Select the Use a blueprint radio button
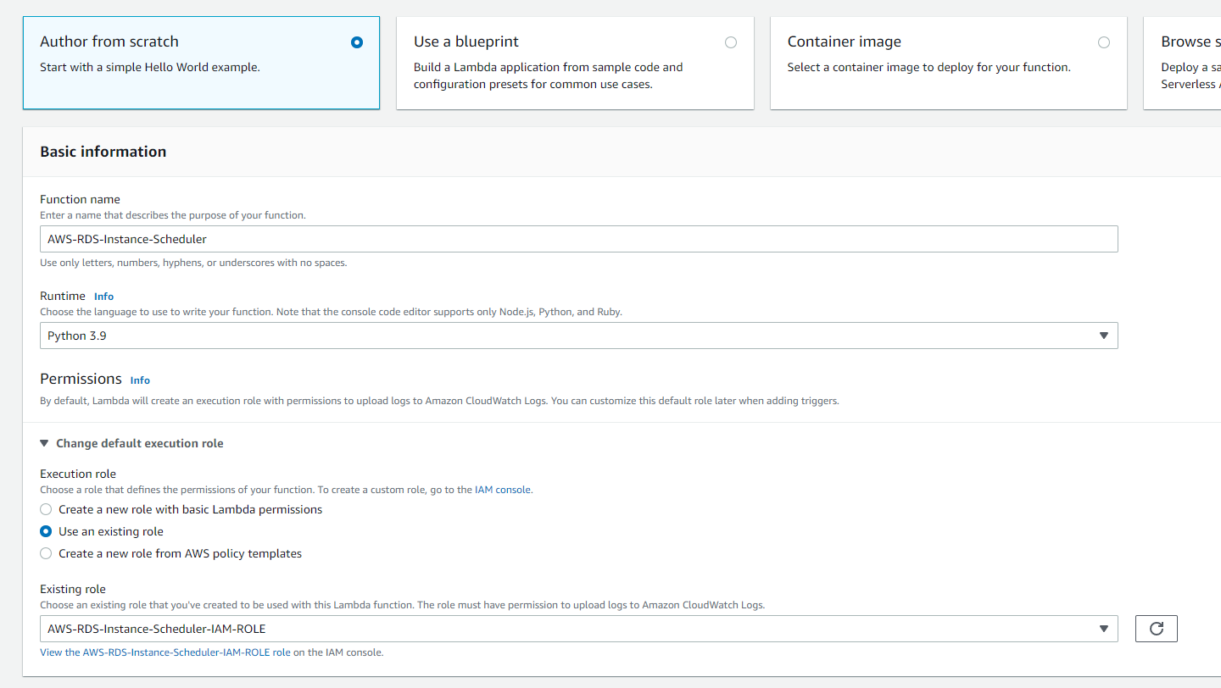The height and width of the screenshot is (688, 1221). pyautogui.click(x=730, y=42)
